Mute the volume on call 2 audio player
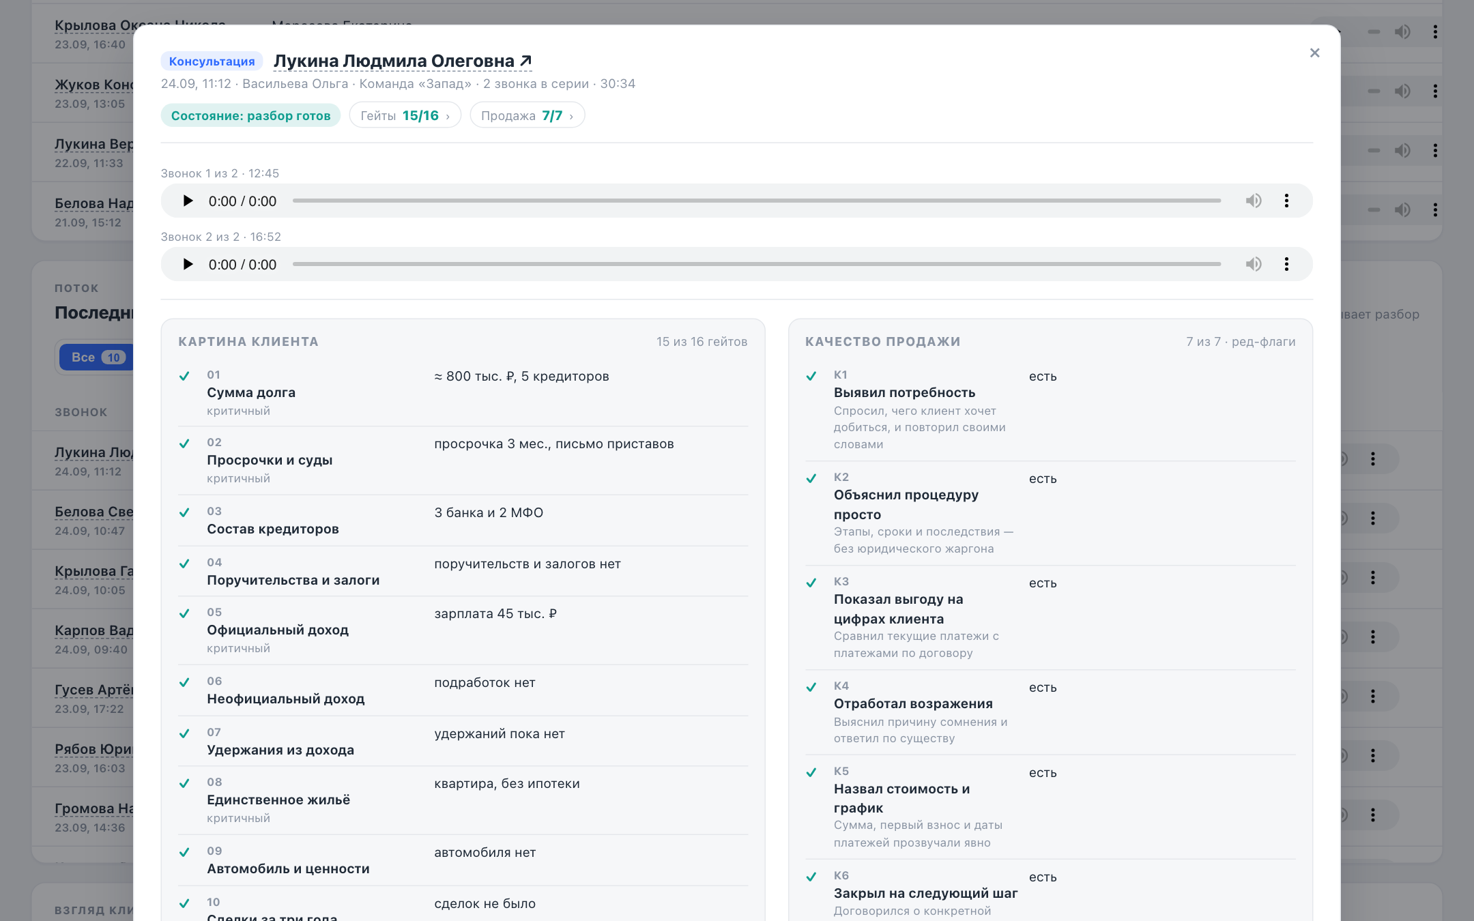 coord(1254,264)
